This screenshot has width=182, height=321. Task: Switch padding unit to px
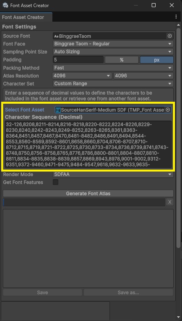click(x=157, y=60)
